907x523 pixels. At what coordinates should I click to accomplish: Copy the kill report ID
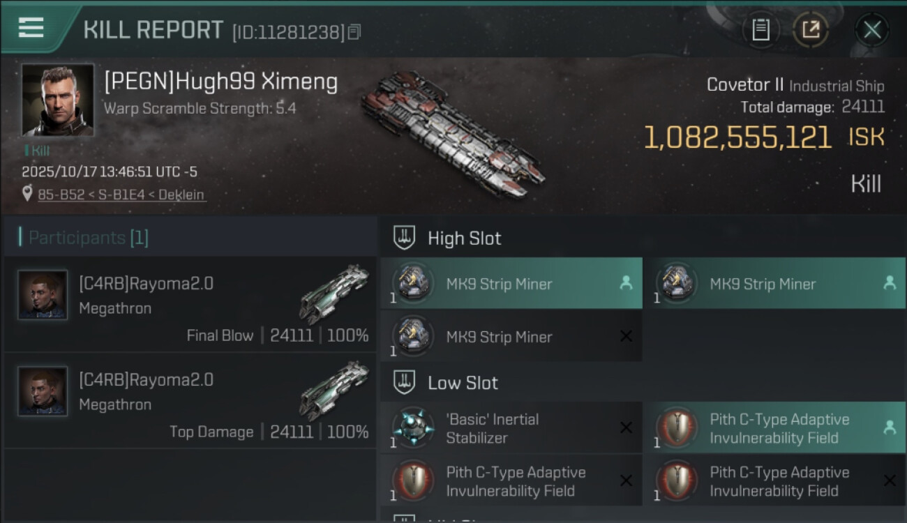pyautogui.click(x=354, y=32)
